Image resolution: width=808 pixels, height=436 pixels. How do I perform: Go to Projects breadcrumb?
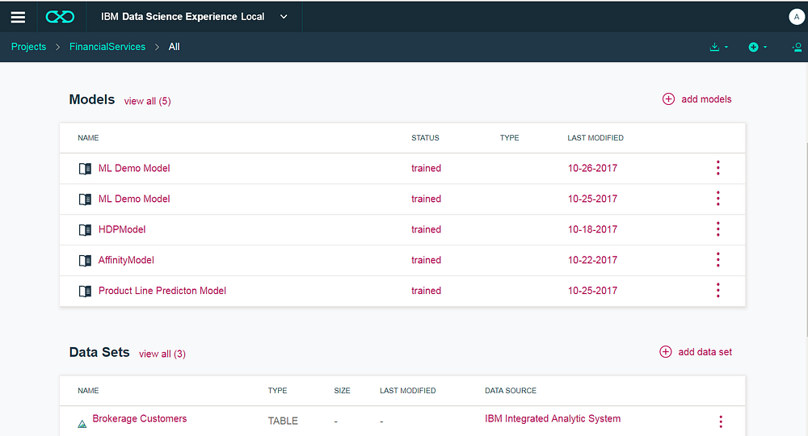coord(29,47)
